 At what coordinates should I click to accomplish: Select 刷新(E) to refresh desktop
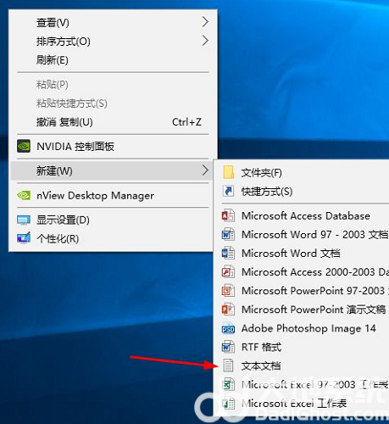113,59
